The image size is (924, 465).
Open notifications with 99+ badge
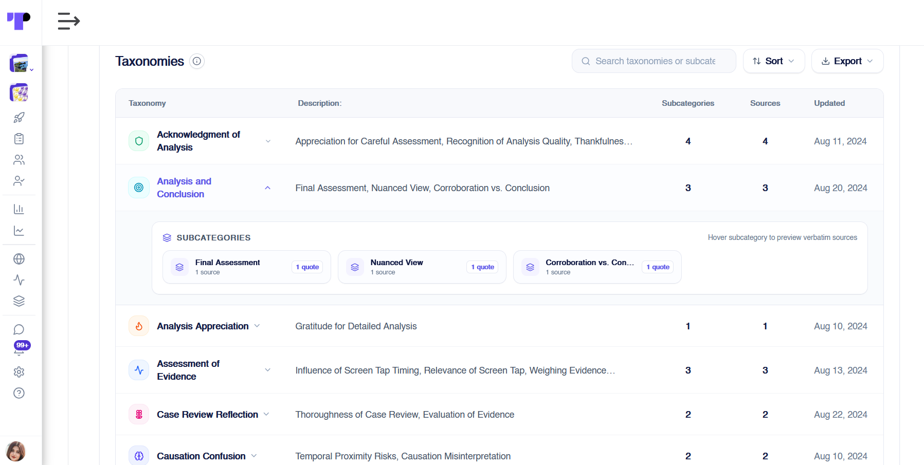(x=21, y=348)
